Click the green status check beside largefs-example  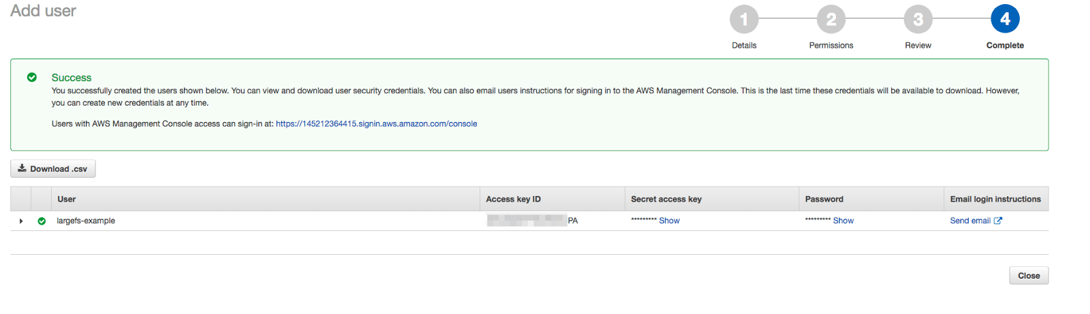click(x=42, y=221)
